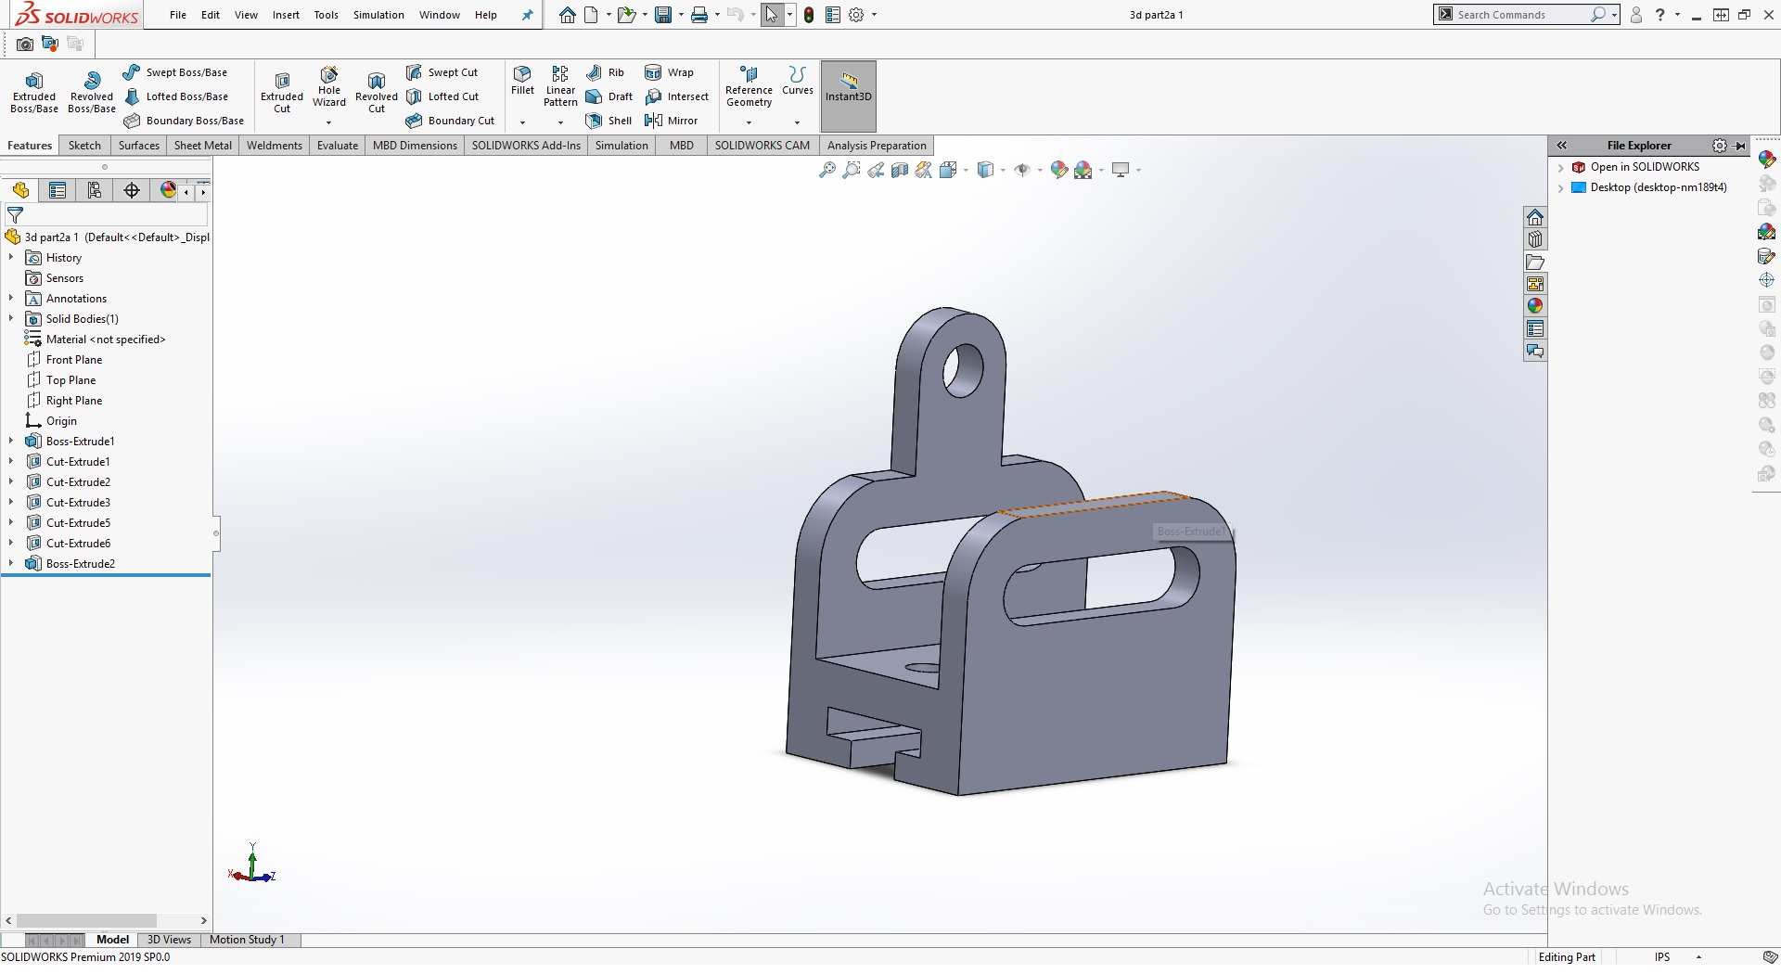The image size is (1781, 974).
Task: Open the Appearances color wheel pane
Action: [x=1535, y=306]
